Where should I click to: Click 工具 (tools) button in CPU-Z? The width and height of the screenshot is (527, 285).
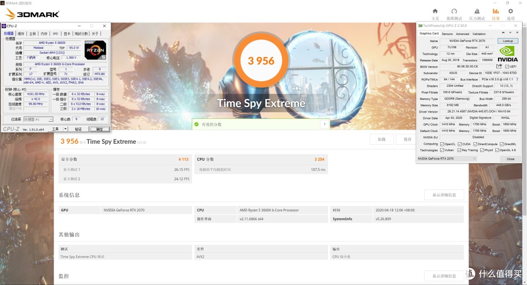pyautogui.click(x=56, y=129)
